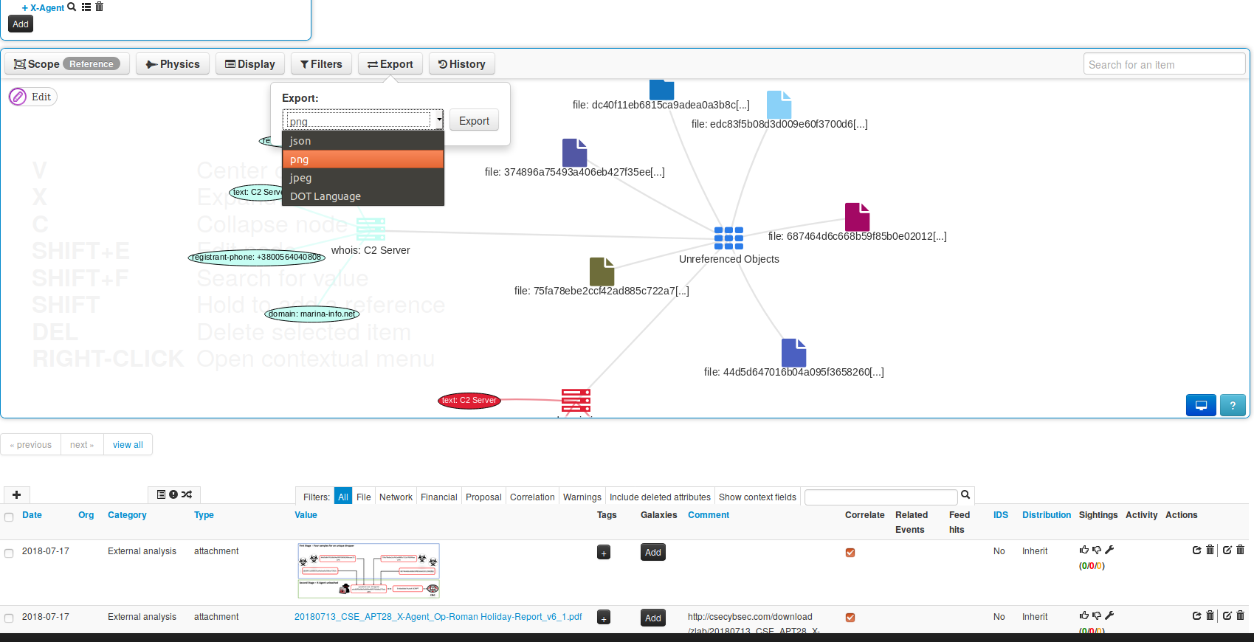Open the APT28 X-Agent report PDF link
Viewport: 1254px width, 642px height.
click(x=438, y=617)
